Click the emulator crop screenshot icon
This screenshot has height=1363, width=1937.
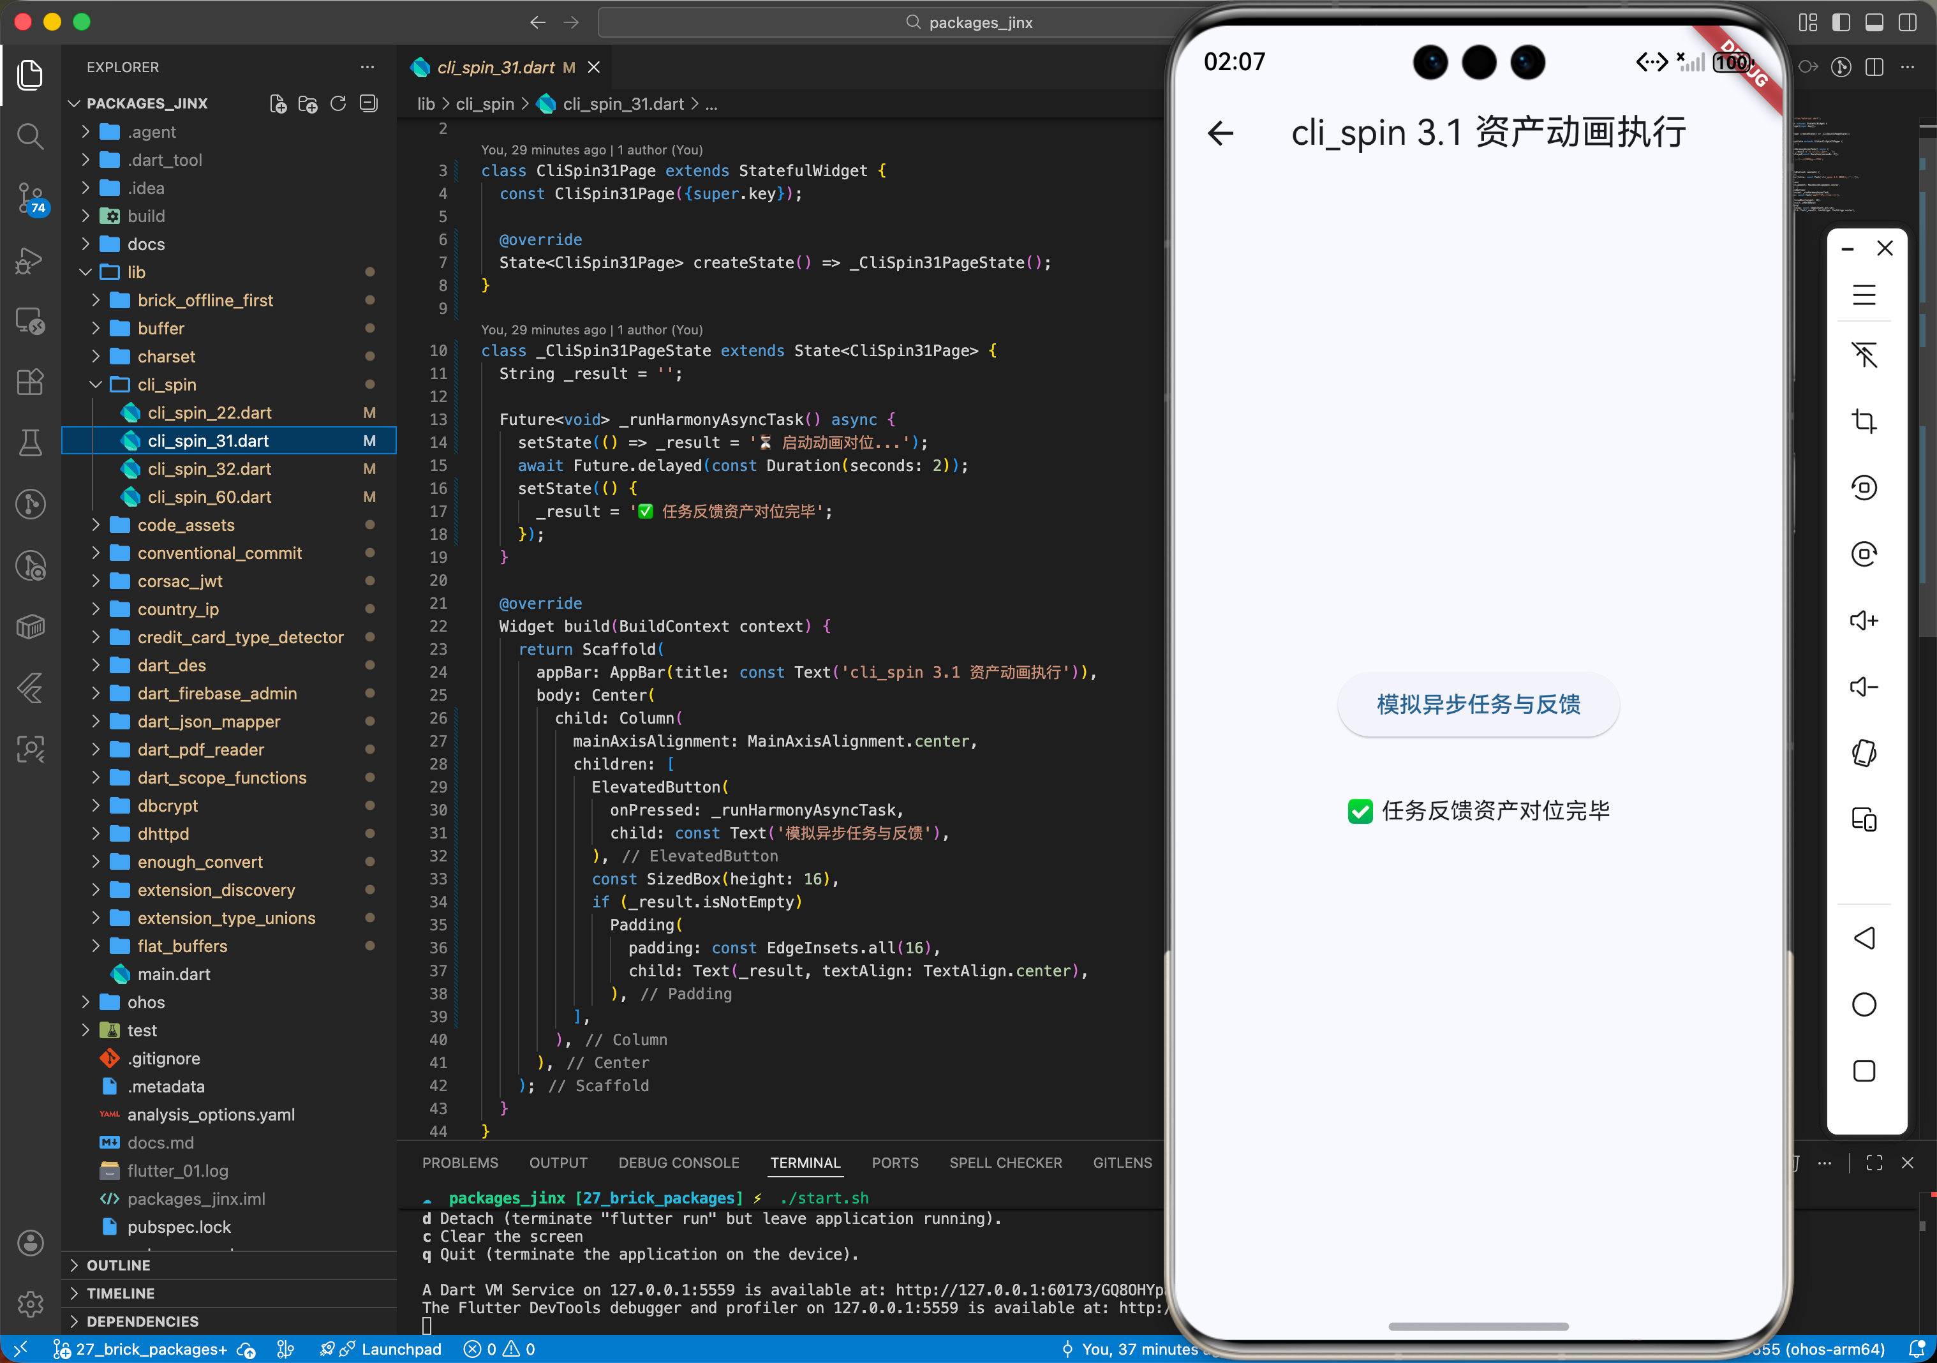coord(1864,421)
